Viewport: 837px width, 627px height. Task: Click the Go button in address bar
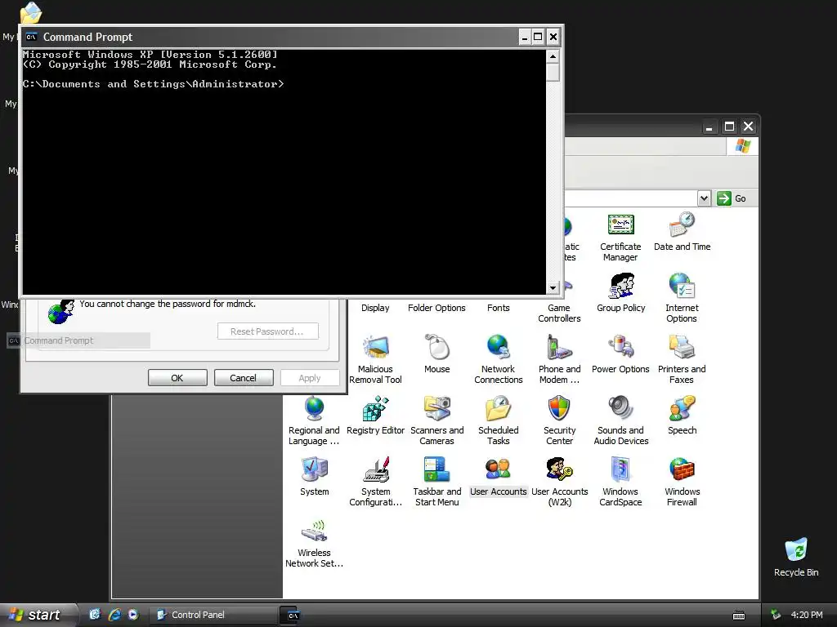coord(732,198)
